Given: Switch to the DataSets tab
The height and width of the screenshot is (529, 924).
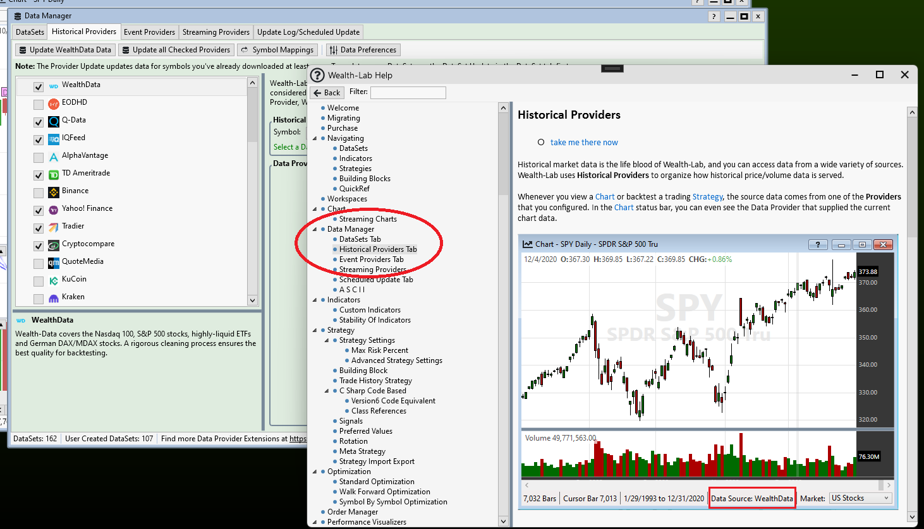Looking at the screenshot, I should (x=30, y=32).
